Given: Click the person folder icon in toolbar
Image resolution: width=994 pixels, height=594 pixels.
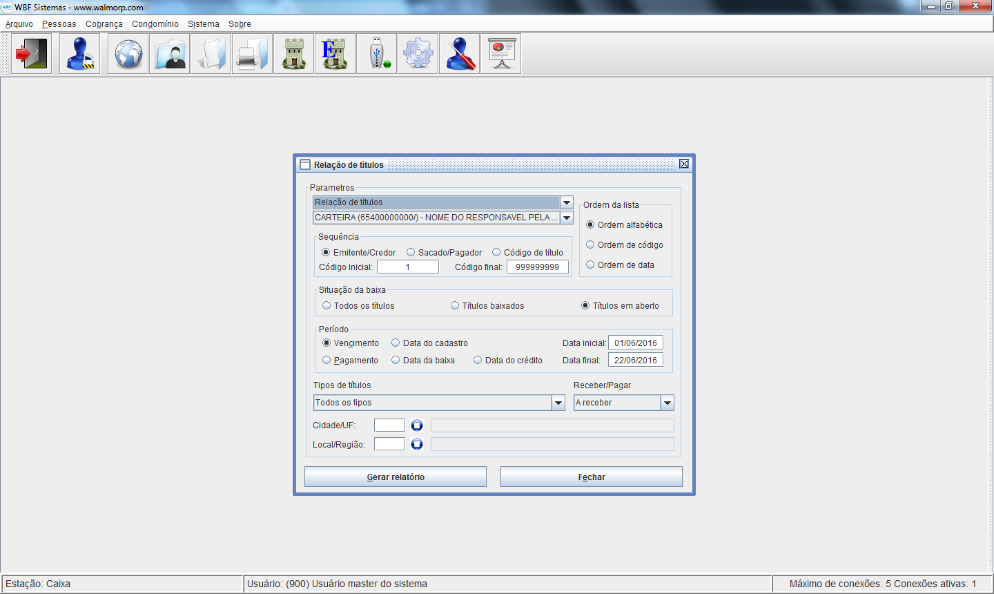Looking at the screenshot, I should click(170, 54).
